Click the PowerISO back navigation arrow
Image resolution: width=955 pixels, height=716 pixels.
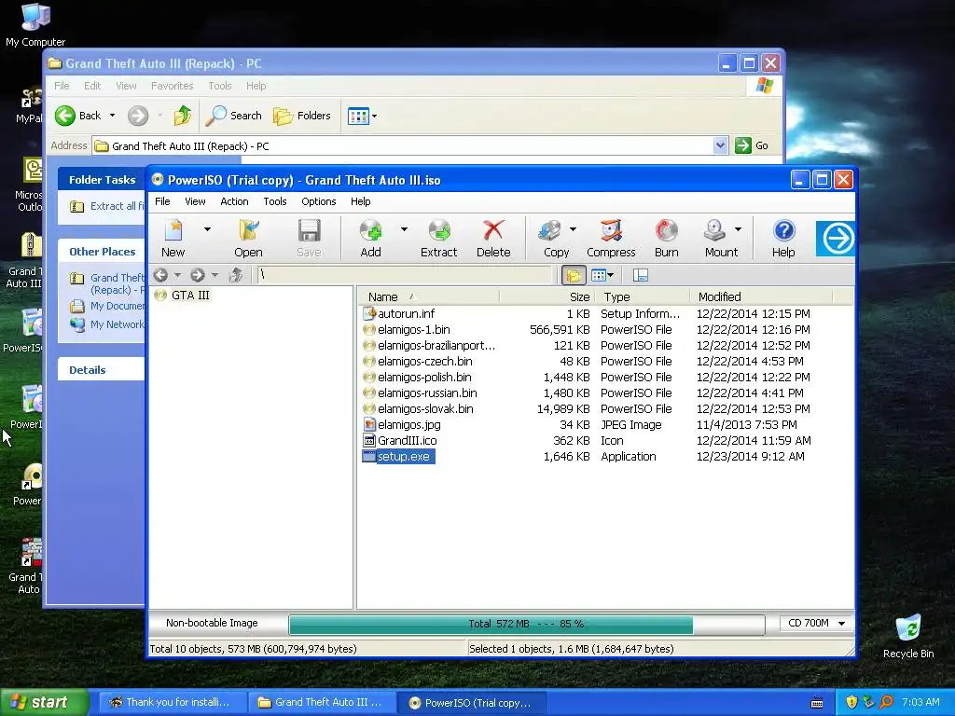pyautogui.click(x=160, y=275)
